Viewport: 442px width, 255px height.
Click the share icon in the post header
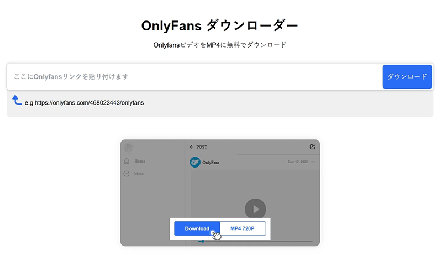point(312,147)
